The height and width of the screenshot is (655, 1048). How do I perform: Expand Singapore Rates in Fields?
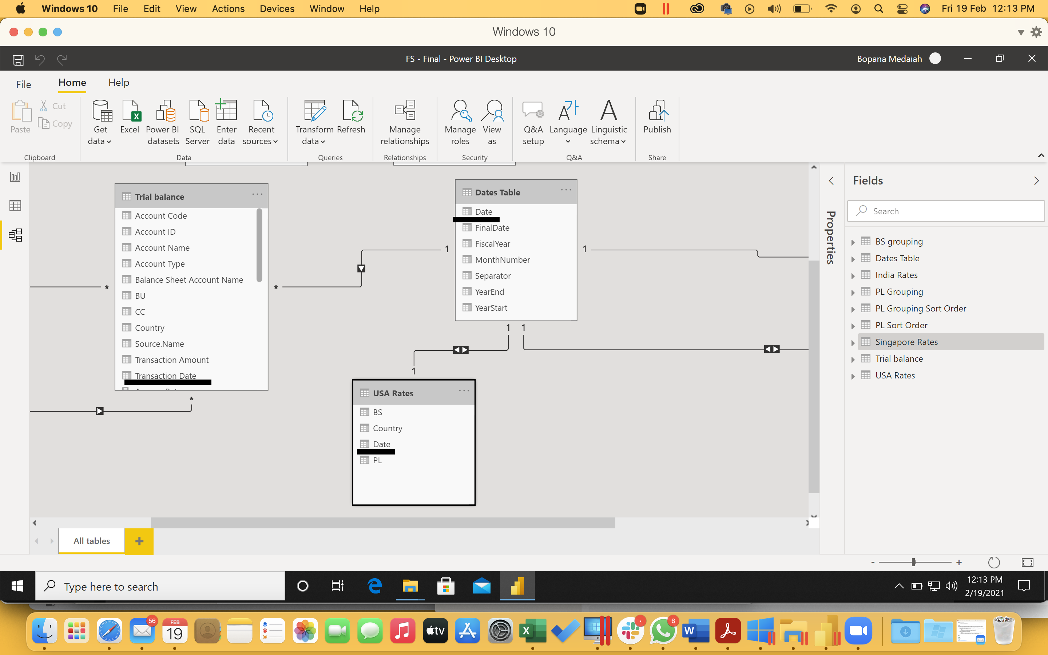(x=853, y=343)
